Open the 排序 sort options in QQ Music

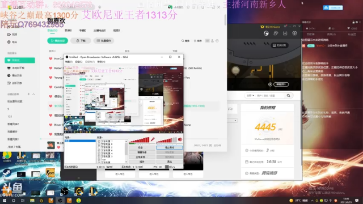click(x=198, y=41)
